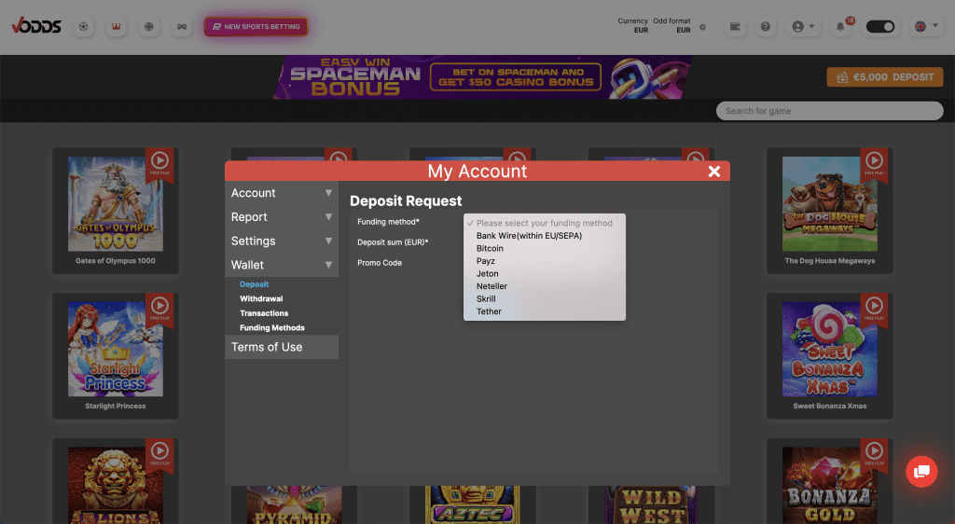
Task: Pick Bank Wire (within EU/SEPA) option
Action: click(x=529, y=236)
